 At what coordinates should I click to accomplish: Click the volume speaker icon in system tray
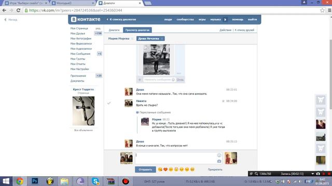[x=300, y=181]
